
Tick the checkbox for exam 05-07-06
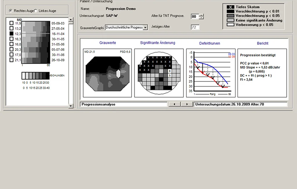coord(12,49)
